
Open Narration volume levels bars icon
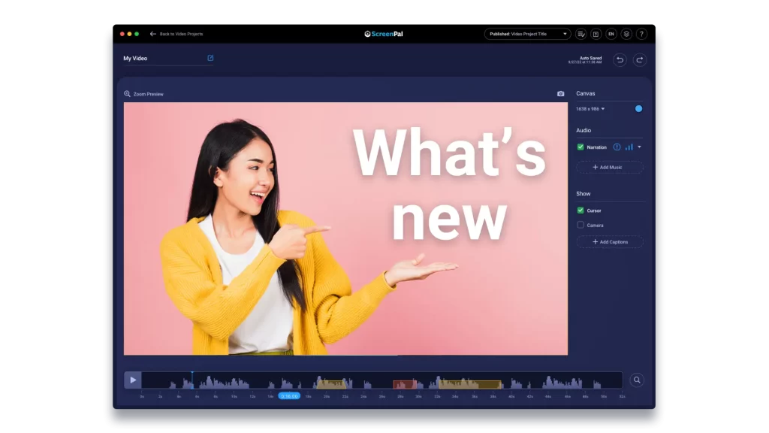629,147
